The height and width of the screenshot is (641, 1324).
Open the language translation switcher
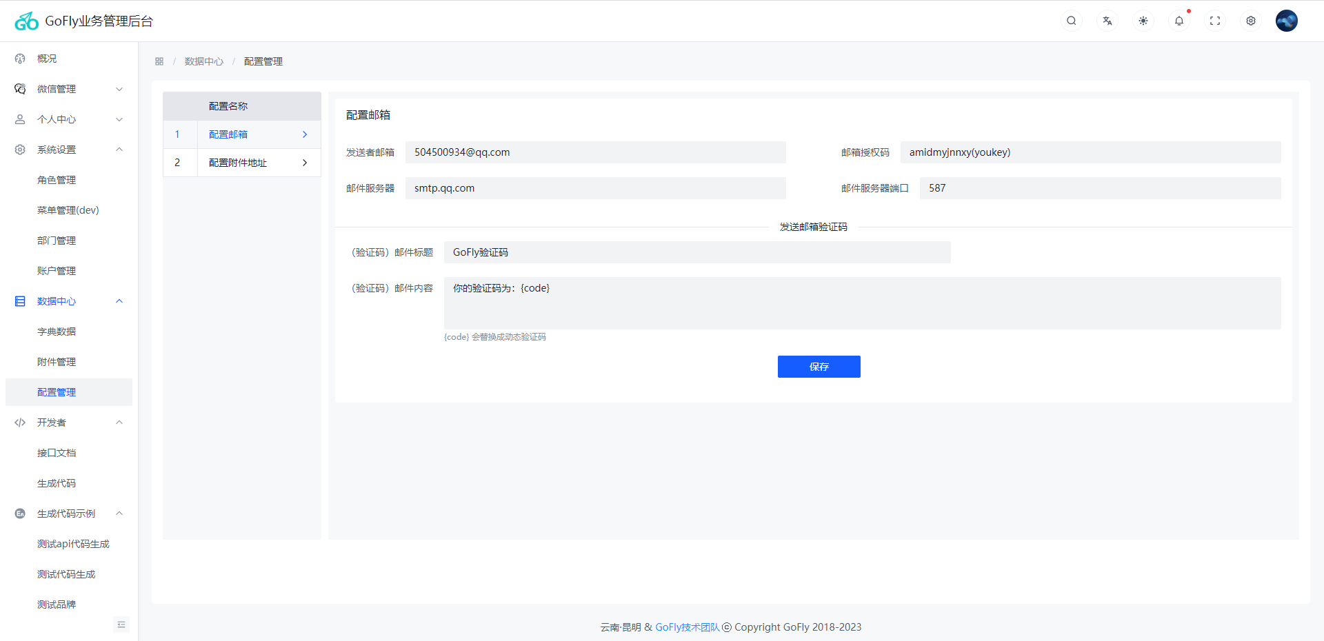pyautogui.click(x=1107, y=21)
